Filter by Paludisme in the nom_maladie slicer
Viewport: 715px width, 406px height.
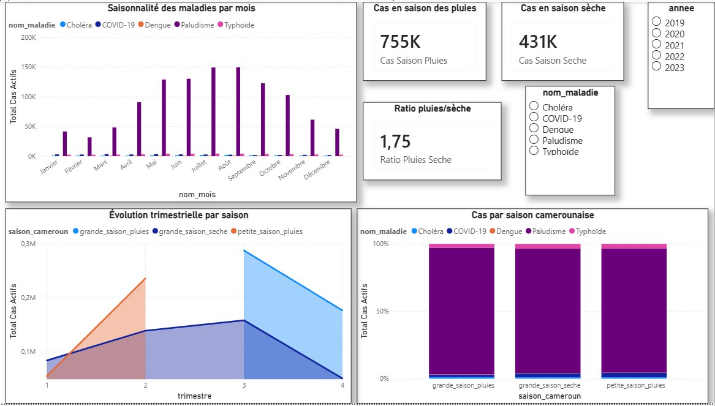click(x=534, y=140)
